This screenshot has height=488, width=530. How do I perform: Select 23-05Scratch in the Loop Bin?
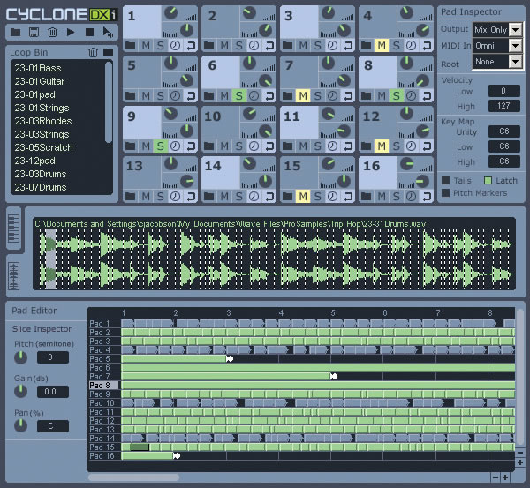click(x=43, y=147)
